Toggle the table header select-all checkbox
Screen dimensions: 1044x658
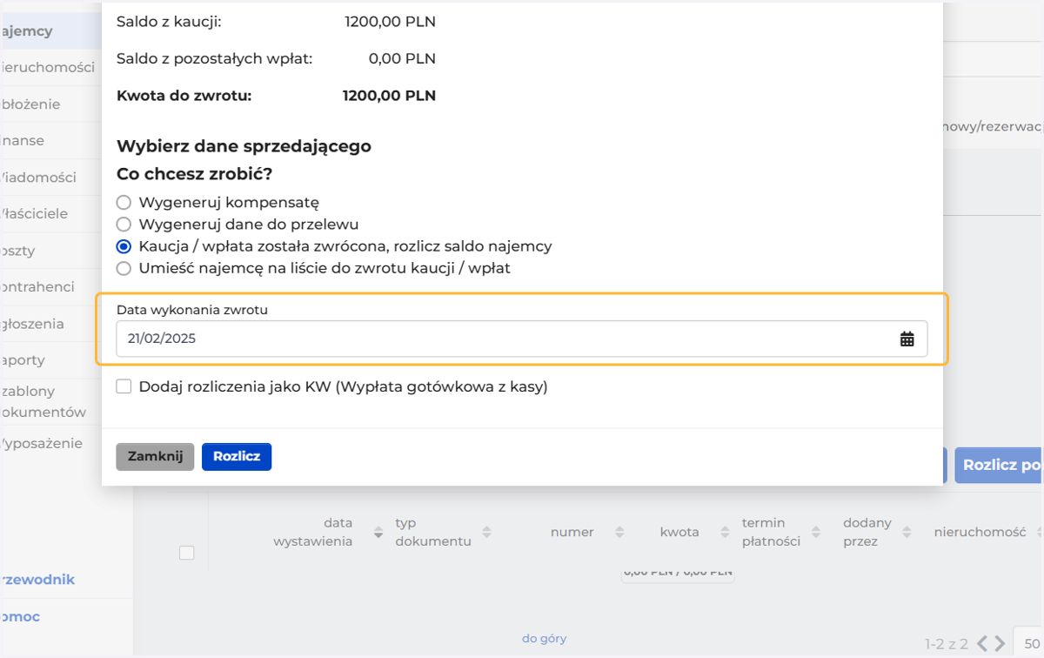click(x=186, y=553)
